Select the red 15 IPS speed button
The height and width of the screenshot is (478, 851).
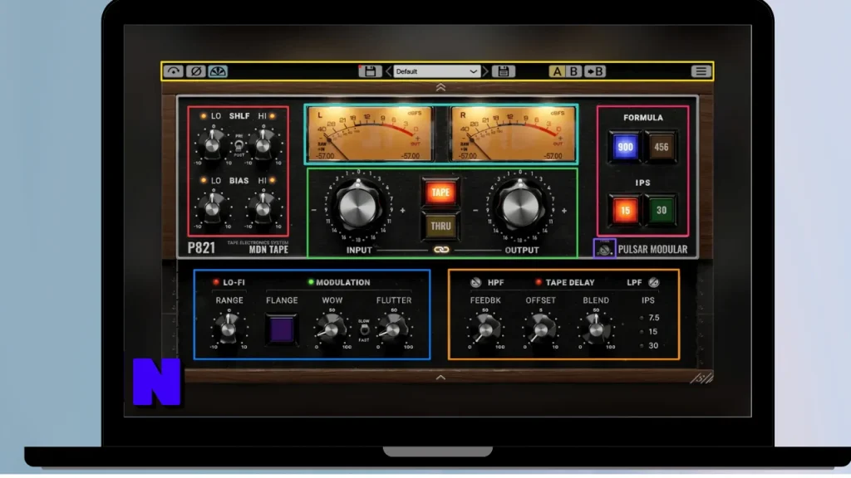pos(625,210)
